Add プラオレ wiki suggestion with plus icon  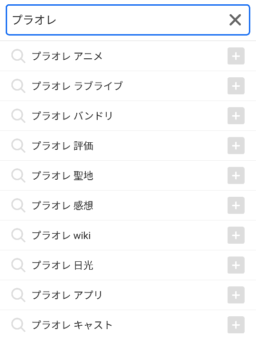point(236,235)
